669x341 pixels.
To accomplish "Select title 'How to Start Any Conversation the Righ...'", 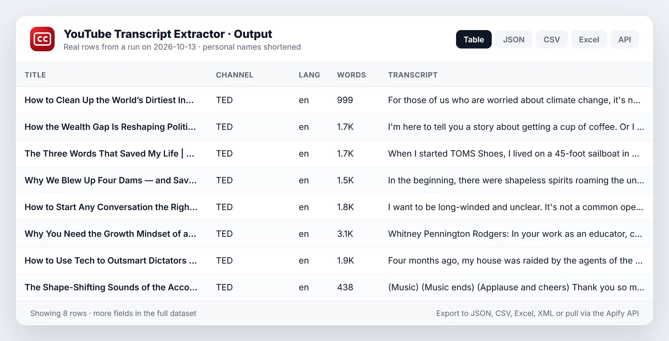I will point(111,207).
